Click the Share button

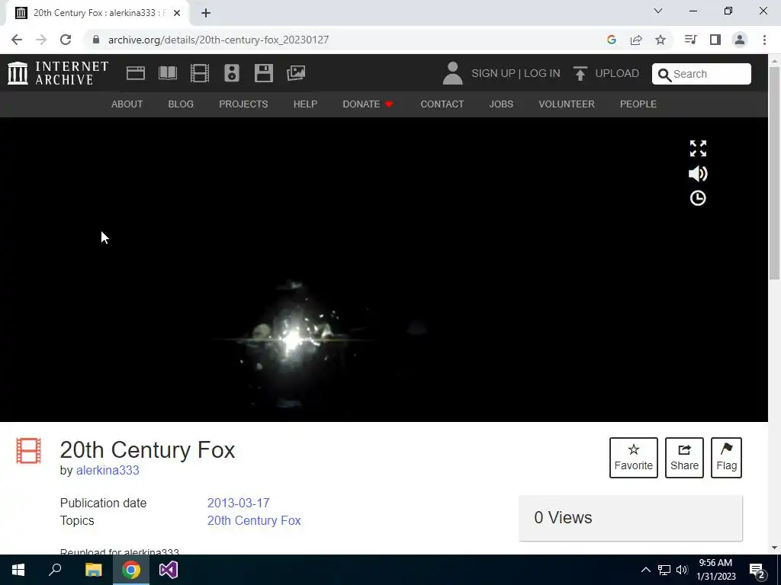coord(684,458)
